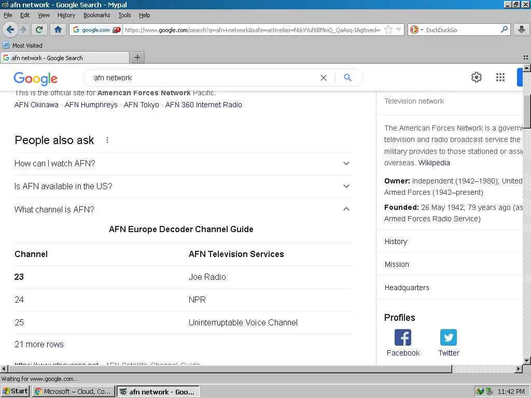The image size is (531, 398).
Task: Select afn network taskbar window button
Action: point(158,392)
